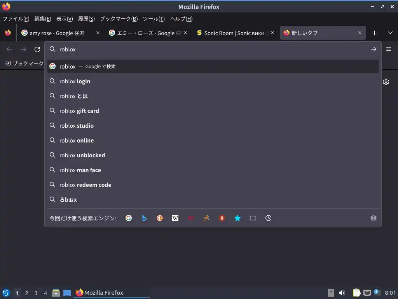Image resolution: width=398 pixels, height=299 pixels.
Task: Reload the current page
Action: tap(37, 49)
